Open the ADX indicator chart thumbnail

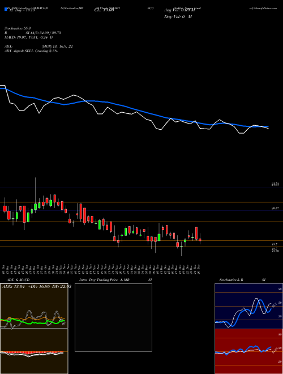pos(34,306)
